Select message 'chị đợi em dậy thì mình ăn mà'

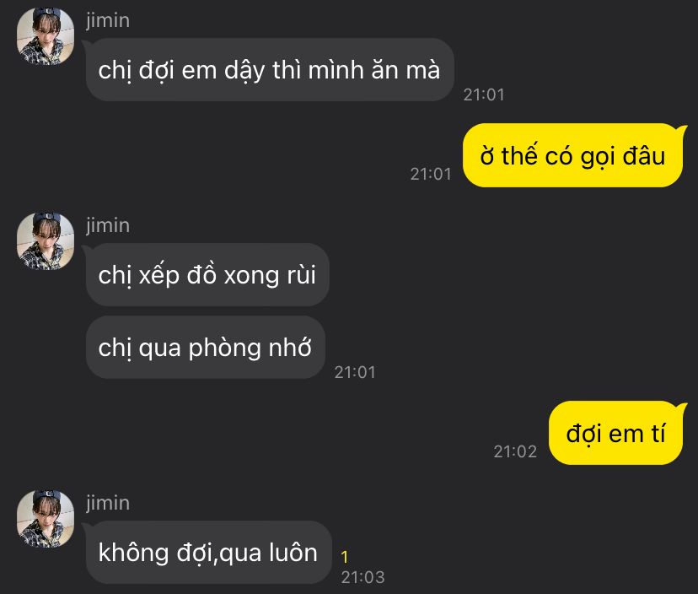270,70
